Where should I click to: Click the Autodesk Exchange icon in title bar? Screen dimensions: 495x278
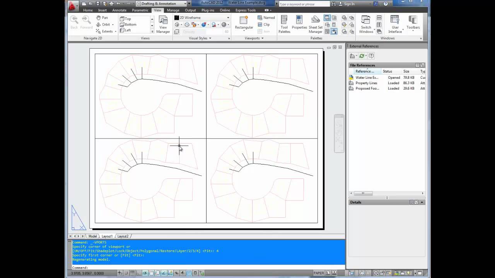[376, 4]
